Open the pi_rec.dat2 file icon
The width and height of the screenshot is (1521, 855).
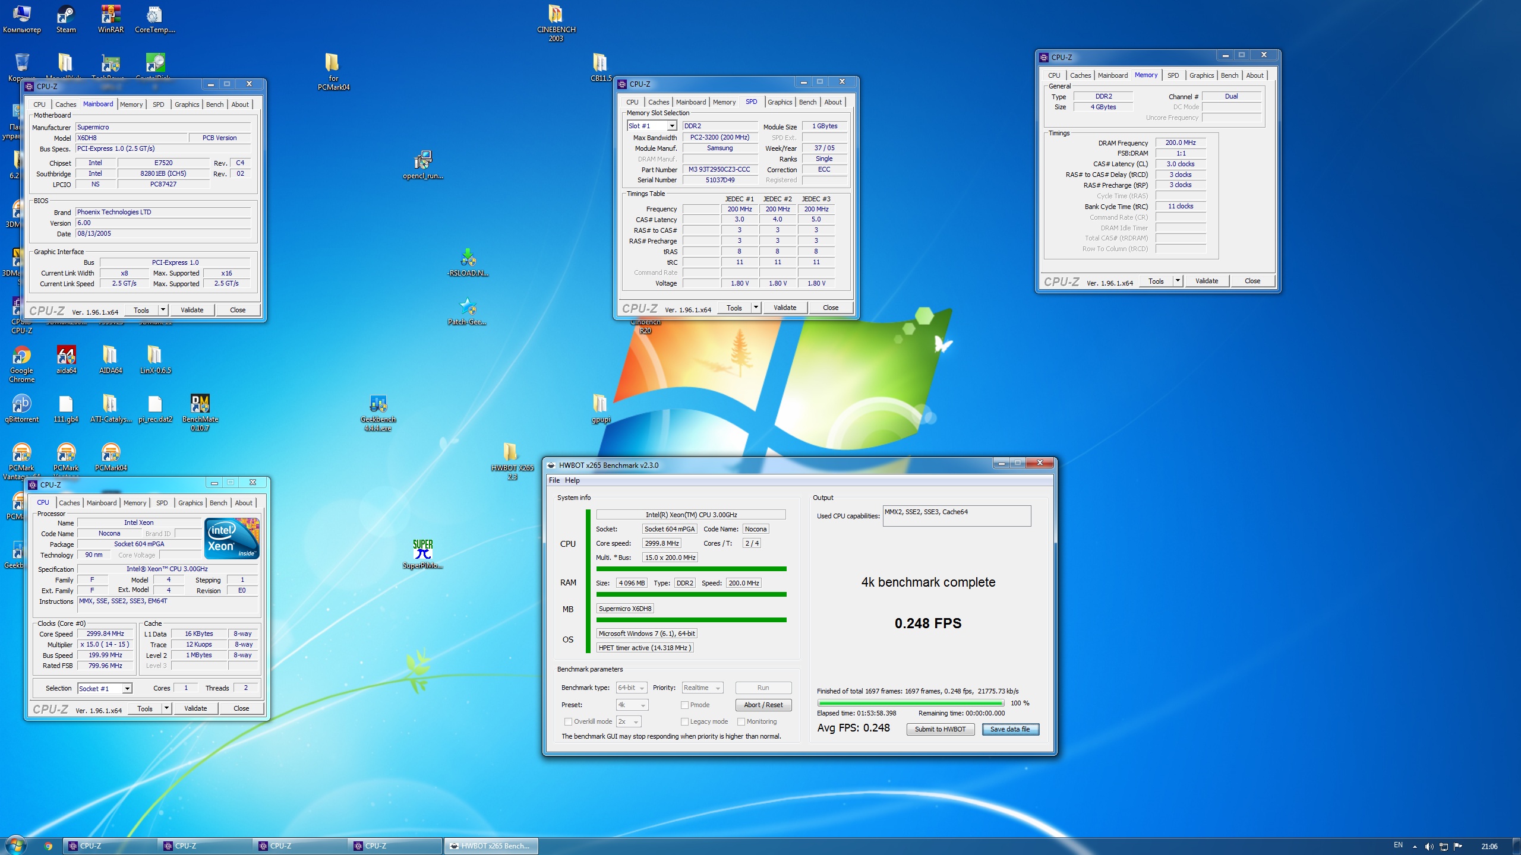click(x=155, y=408)
